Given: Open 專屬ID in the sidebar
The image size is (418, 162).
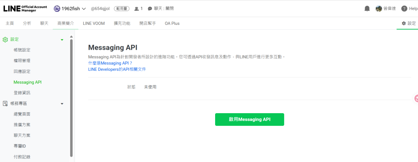Looking at the screenshot, I should click(x=20, y=146).
